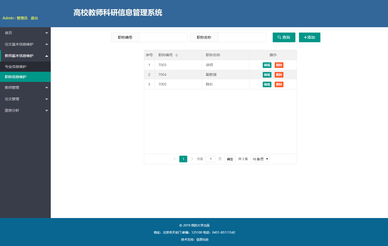Screen dimensions: 388x246
Task: Click the magnifier icon on the 查询 button
Action: 279,37
